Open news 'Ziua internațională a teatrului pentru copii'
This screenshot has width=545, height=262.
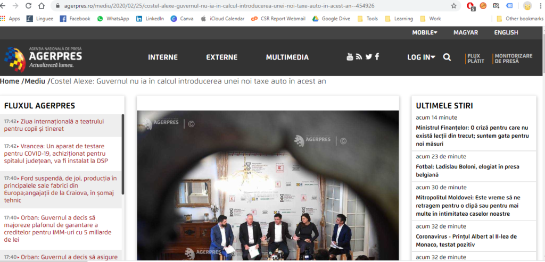(x=54, y=125)
